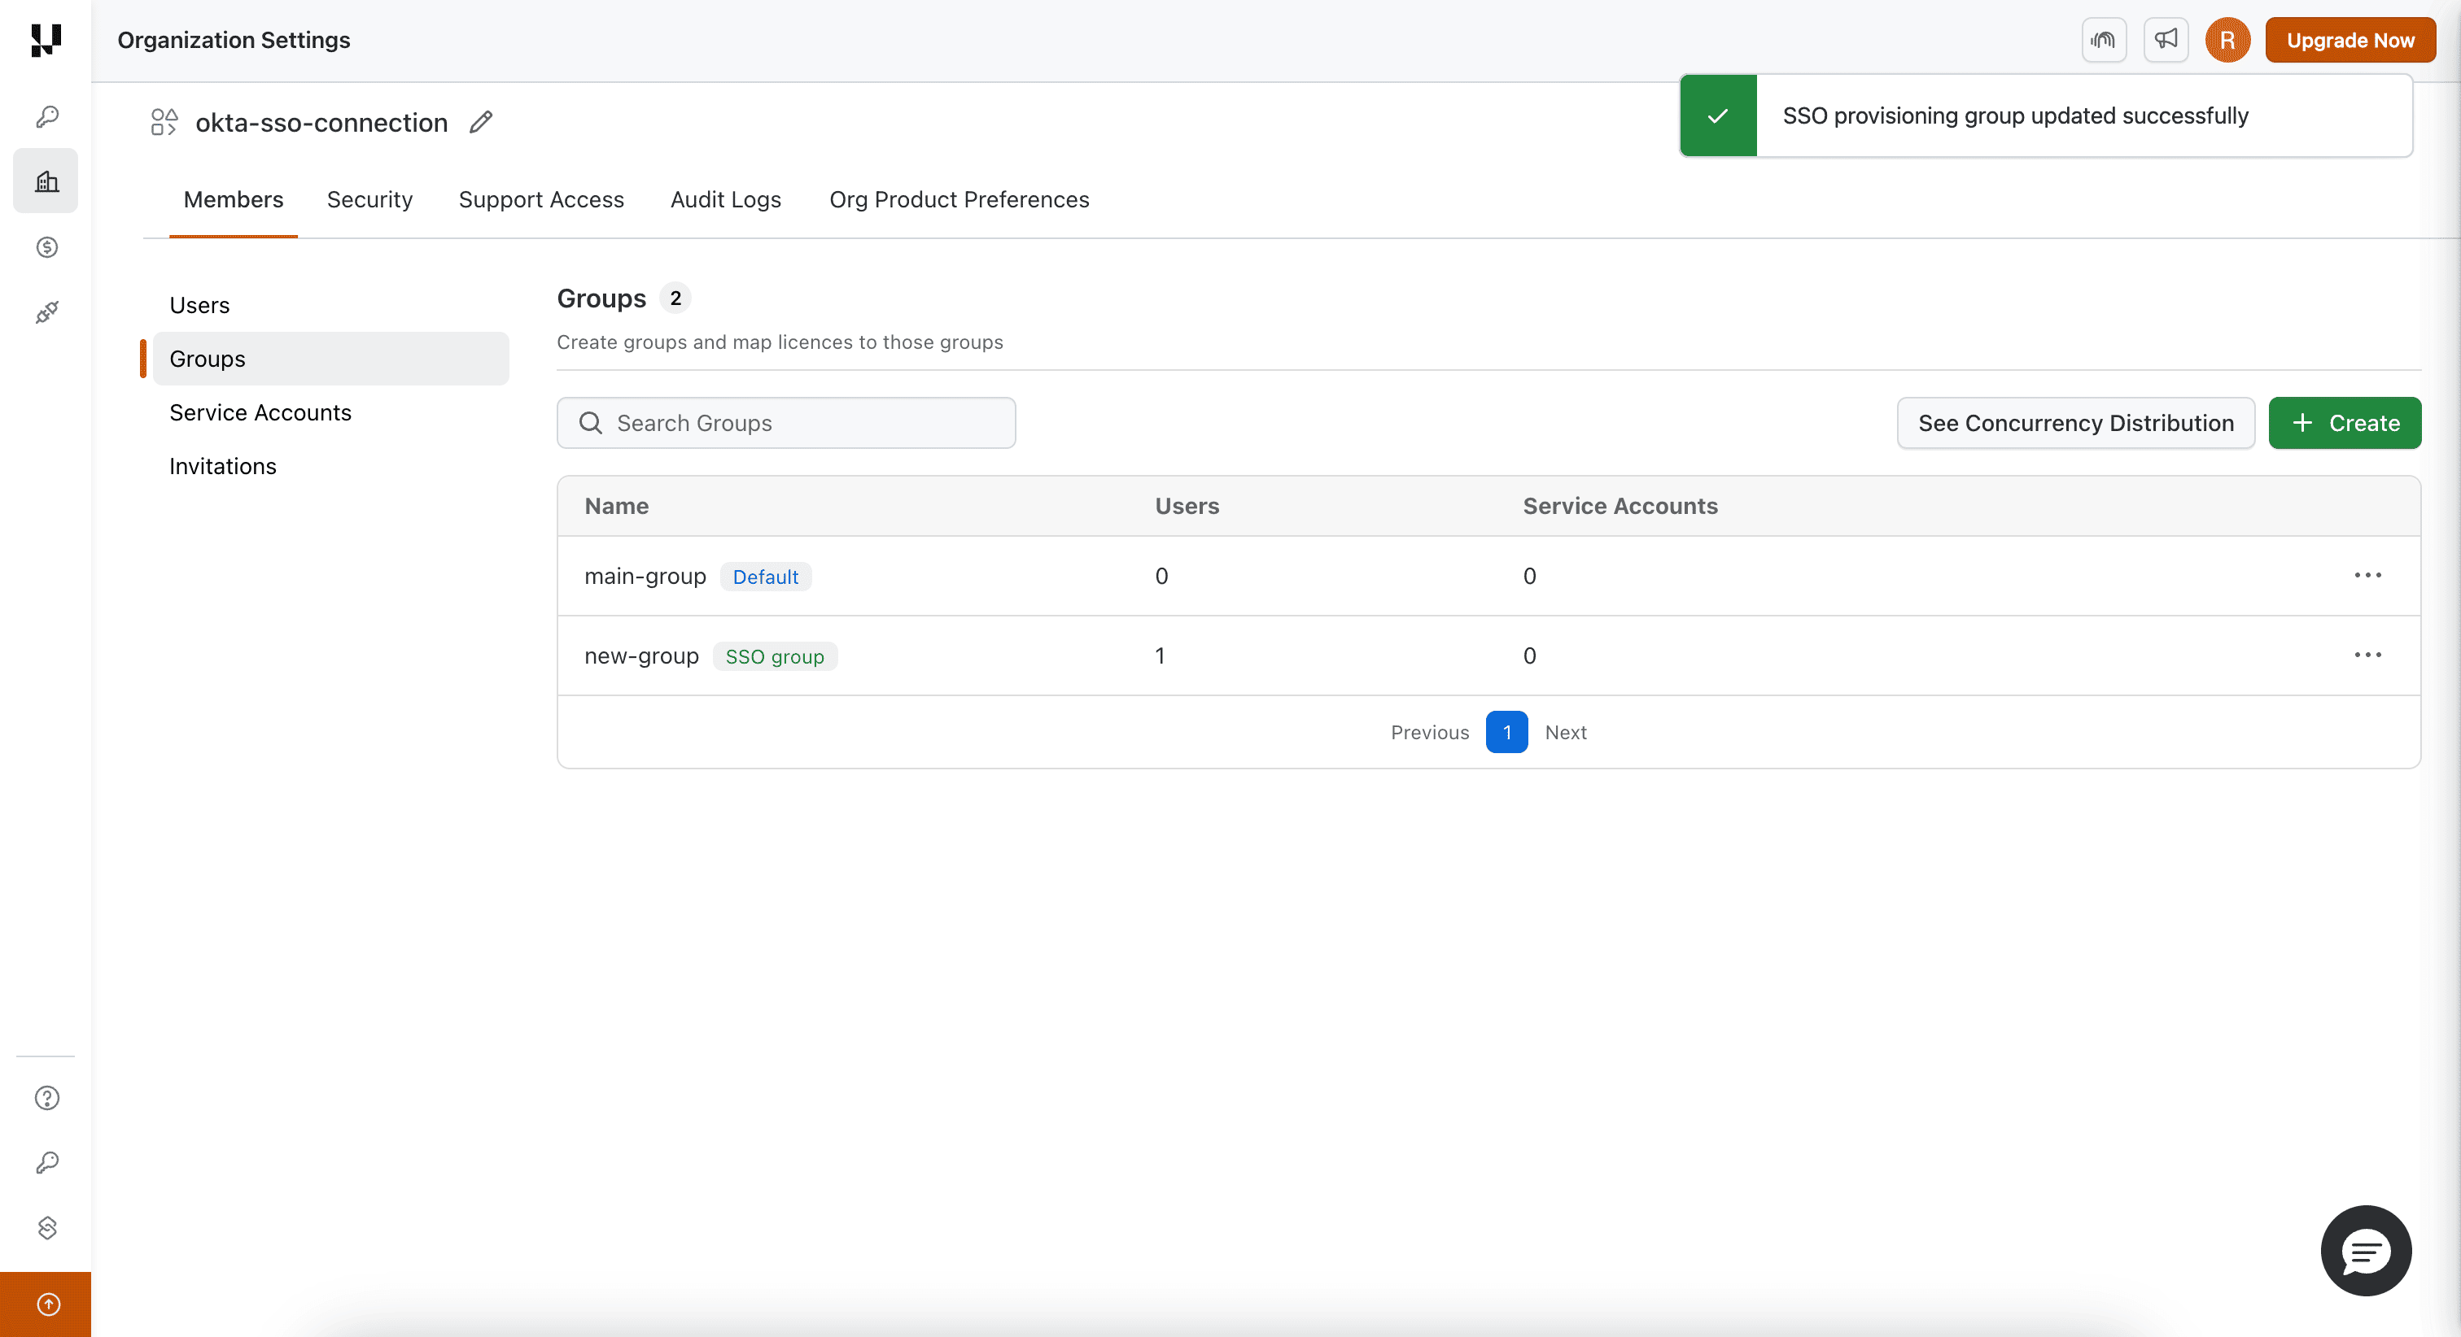Select Users in the members menu
The height and width of the screenshot is (1337, 2461).
pos(330,306)
